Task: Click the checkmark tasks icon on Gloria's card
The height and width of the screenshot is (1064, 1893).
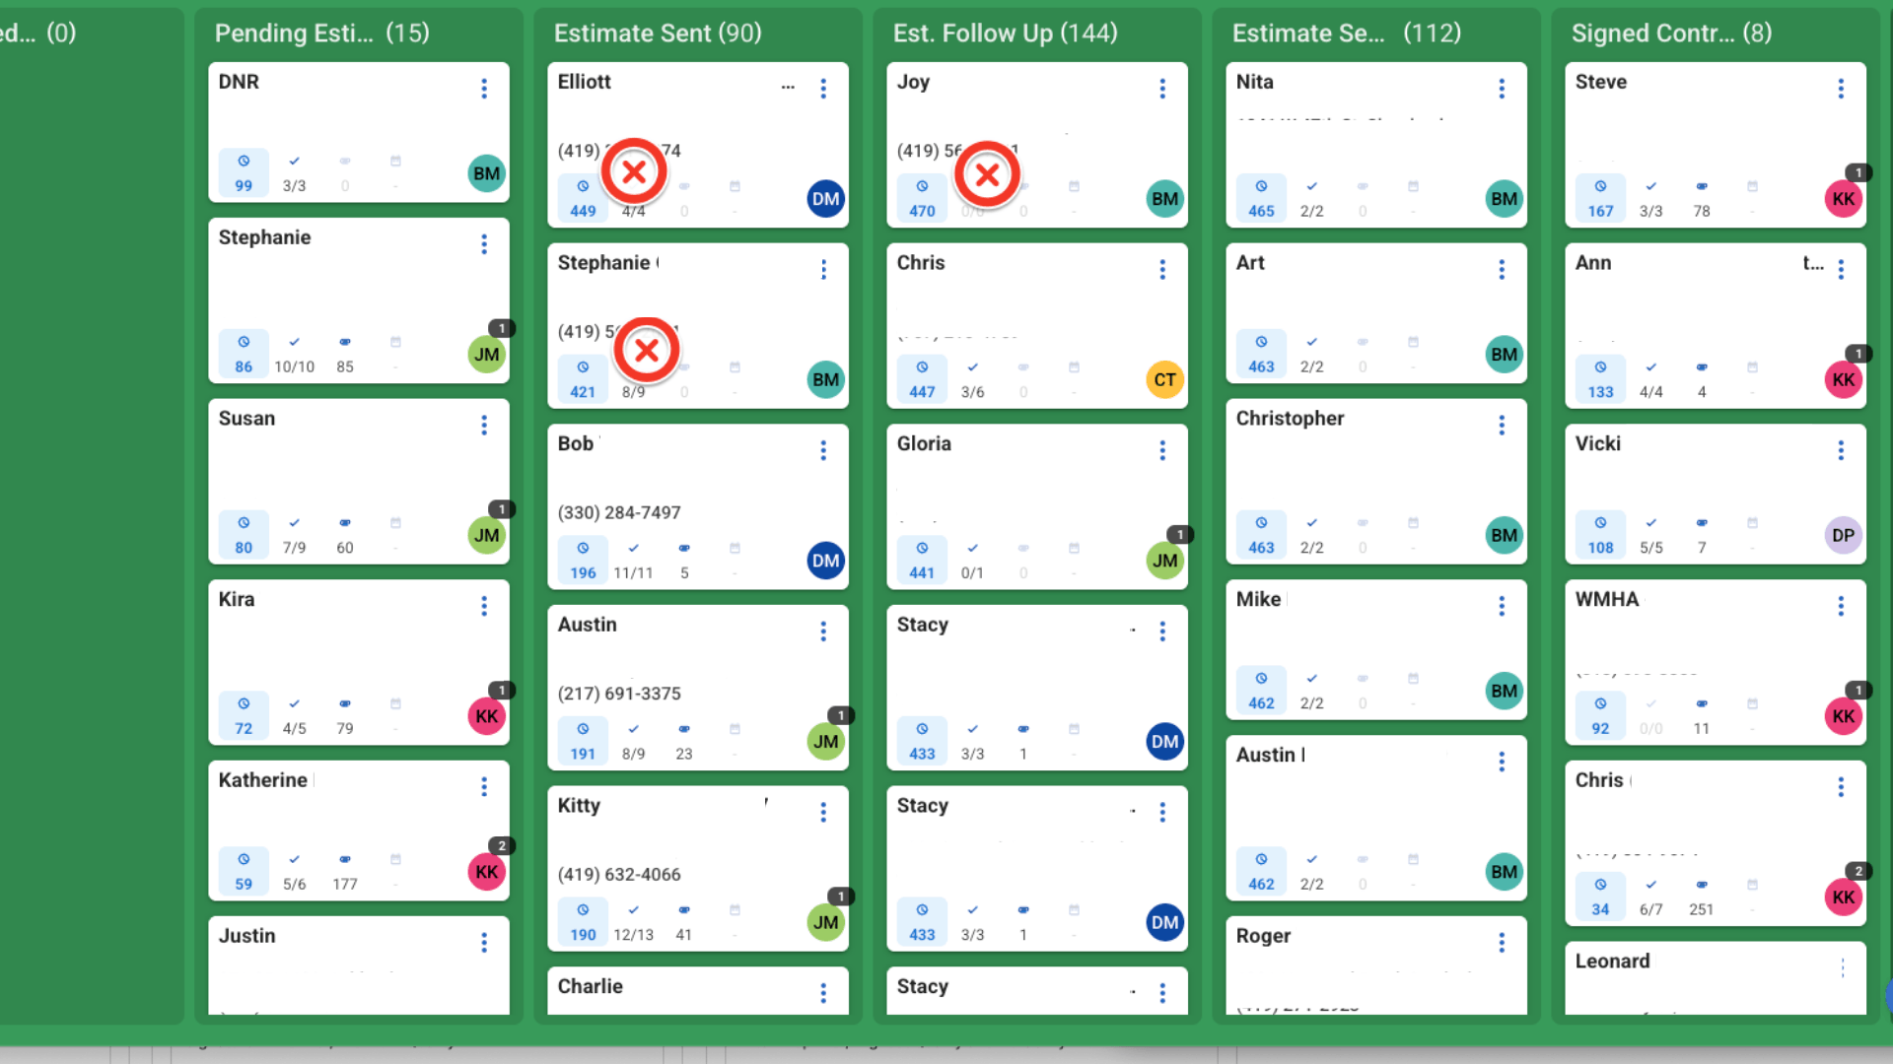Action: 972,548
